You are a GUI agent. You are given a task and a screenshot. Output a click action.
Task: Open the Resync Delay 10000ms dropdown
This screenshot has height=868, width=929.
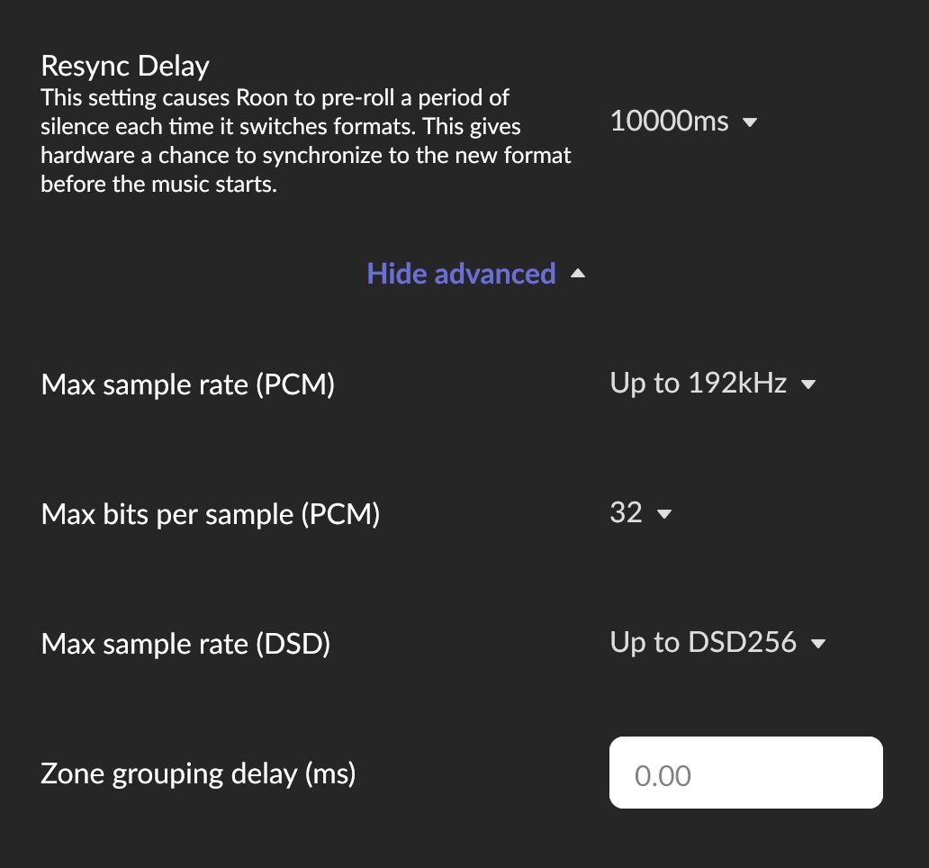click(x=671, y=121)
